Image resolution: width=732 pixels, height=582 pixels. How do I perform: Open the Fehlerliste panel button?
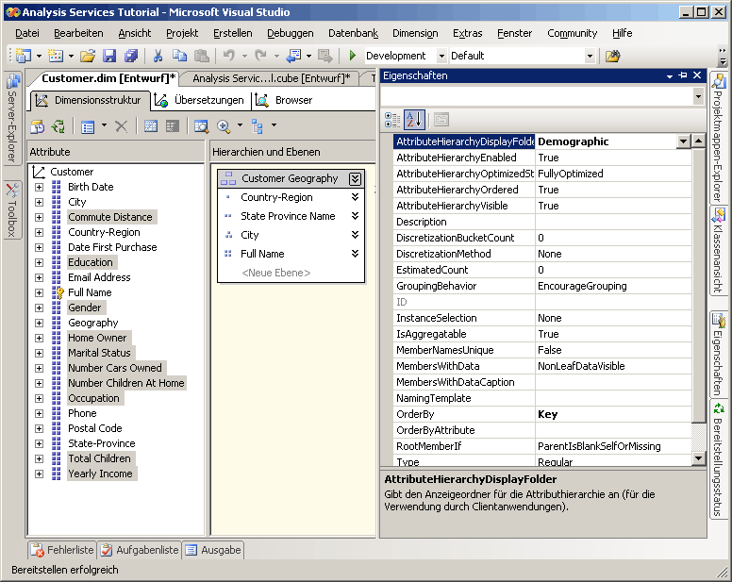[x=63, y=550]
